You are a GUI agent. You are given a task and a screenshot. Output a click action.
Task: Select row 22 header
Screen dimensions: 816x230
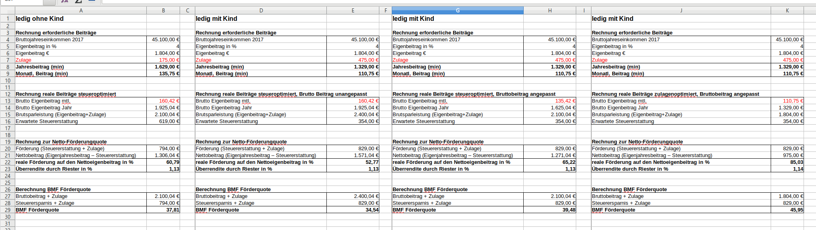7,162
